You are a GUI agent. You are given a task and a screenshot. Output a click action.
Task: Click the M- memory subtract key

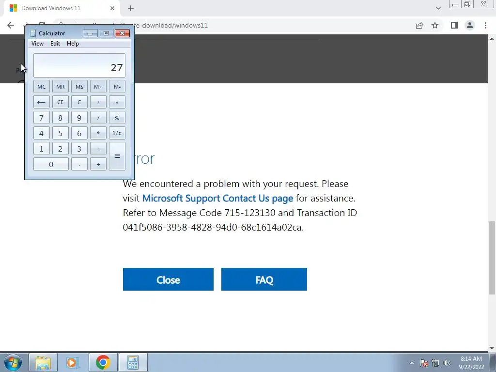[x=117, y=87]
